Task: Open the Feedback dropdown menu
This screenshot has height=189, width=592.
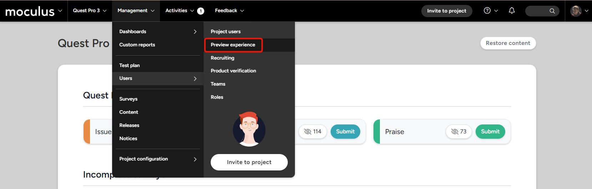Action: tap(229, 11)
